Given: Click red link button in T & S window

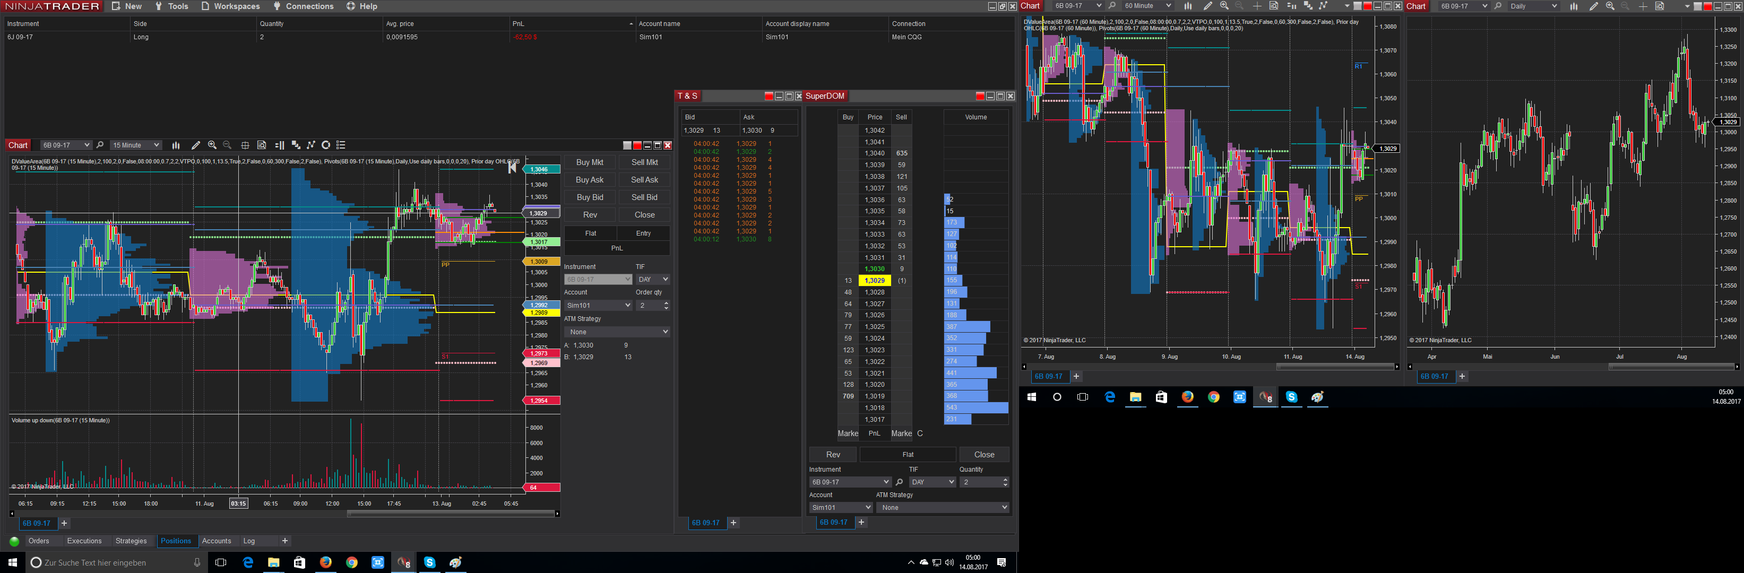Looking at the screenshot, I should (x=769, y=96).
